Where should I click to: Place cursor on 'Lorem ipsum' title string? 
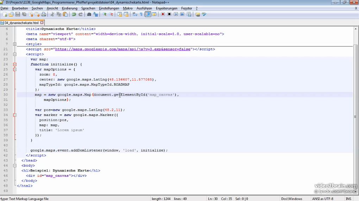[x=70, y=130]
